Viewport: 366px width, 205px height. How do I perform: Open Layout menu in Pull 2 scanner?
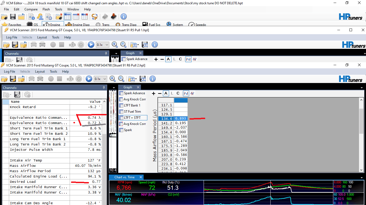(x=40, y=72)
